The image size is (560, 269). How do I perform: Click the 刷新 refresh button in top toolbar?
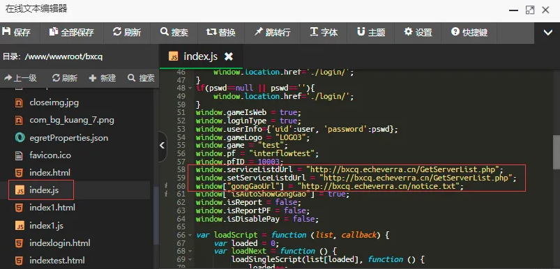coord(127,33)
